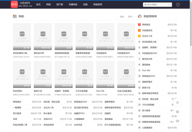192x132 pixels.
Task: Click the floating comment message icon
Action: coord(177,121)
